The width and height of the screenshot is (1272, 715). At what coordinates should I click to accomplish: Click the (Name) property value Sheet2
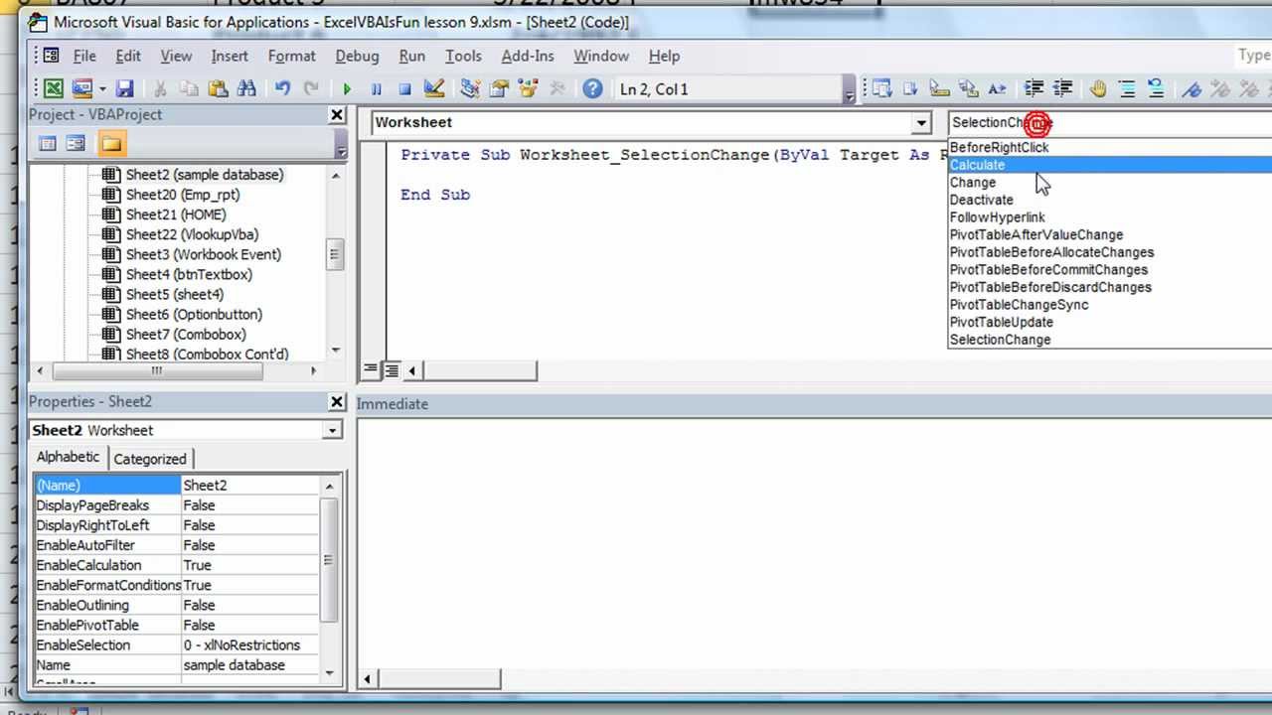[x=250, y=486]
